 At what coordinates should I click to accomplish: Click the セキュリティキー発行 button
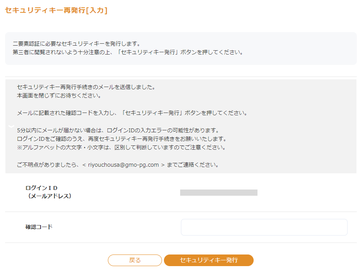pyautogui.click(x=209, y=260)
